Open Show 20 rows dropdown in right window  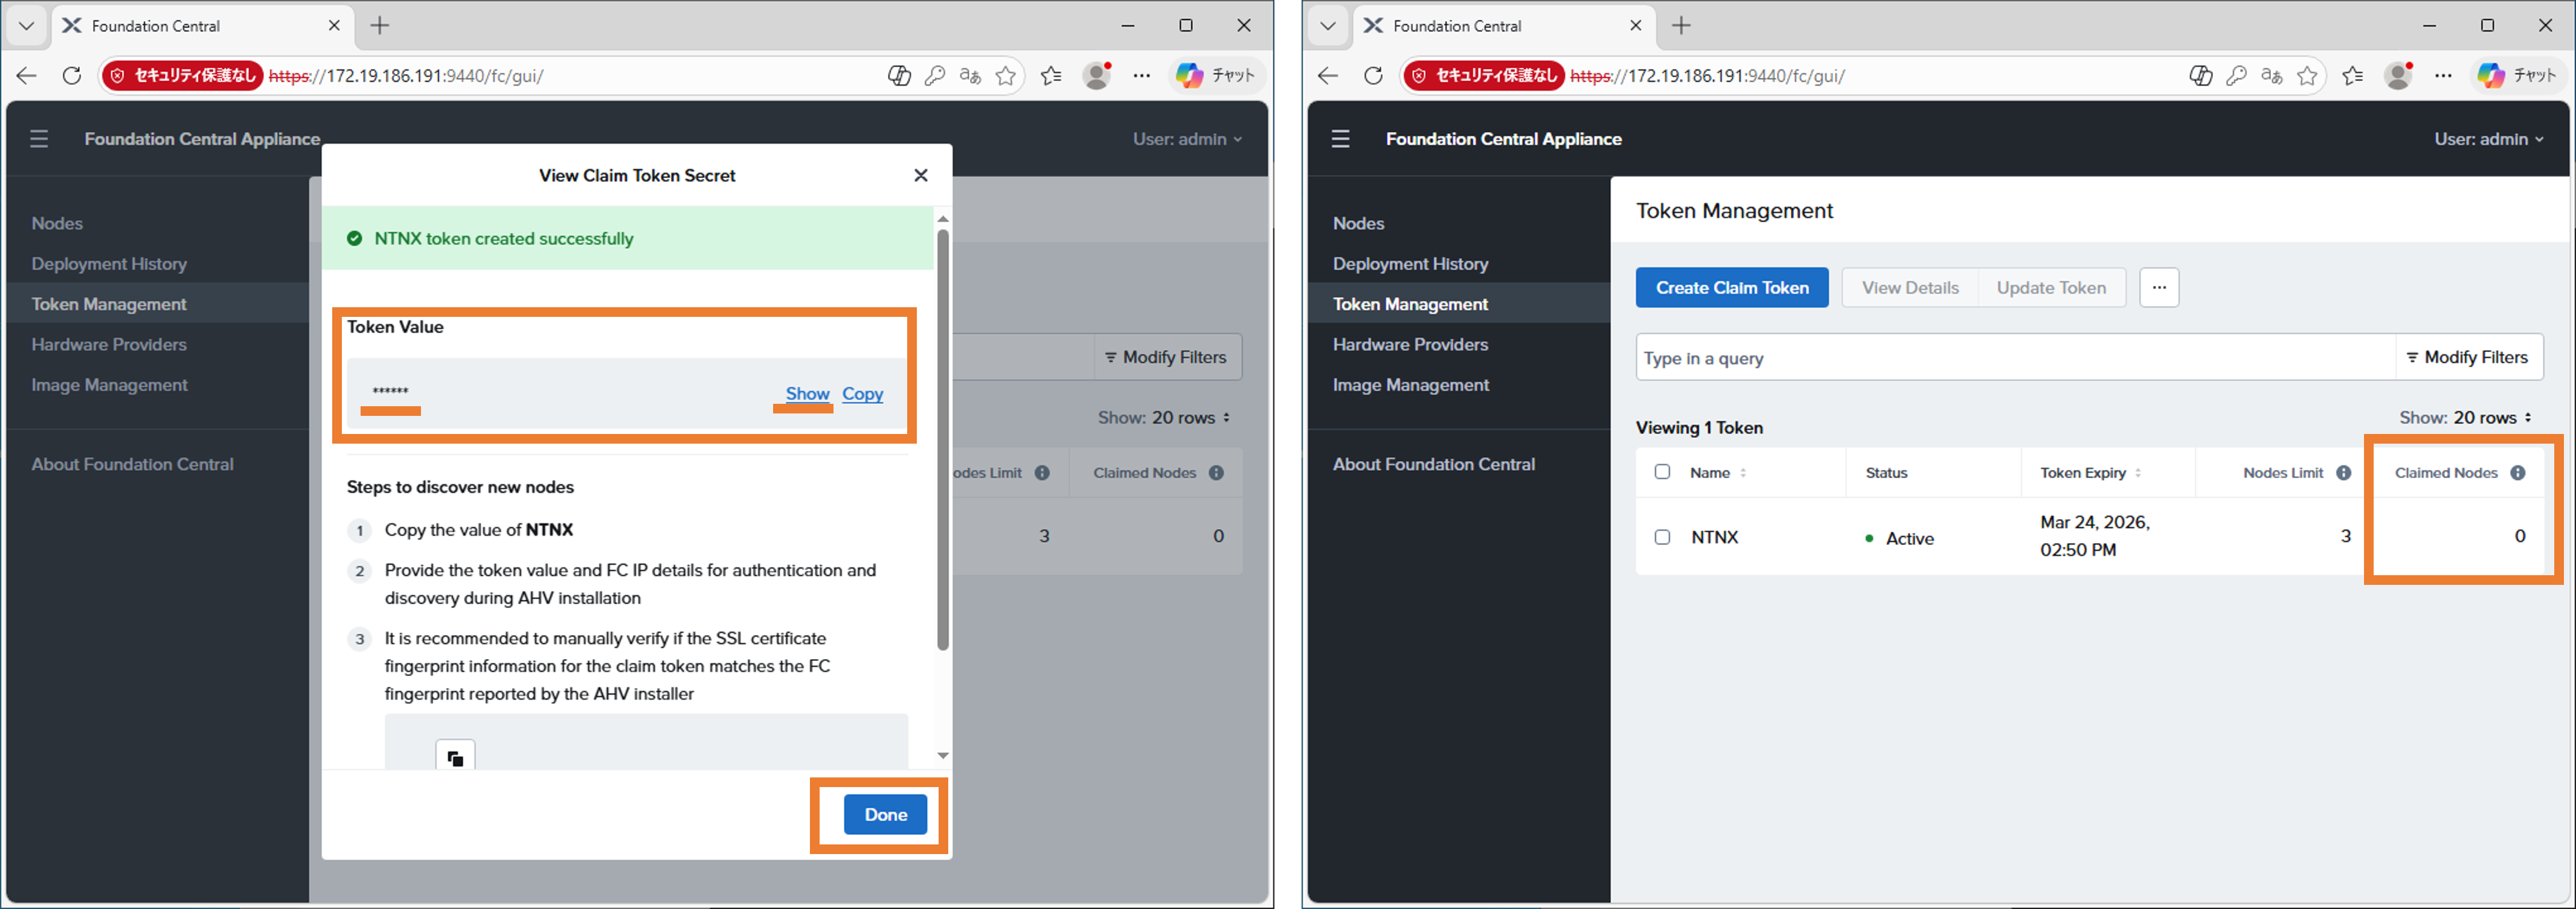pos(2465,418)
